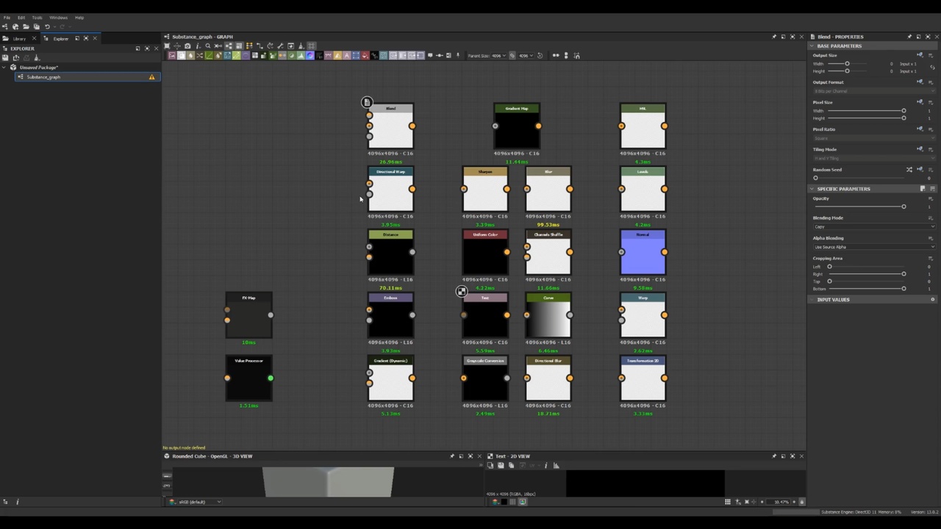Viewport: 941px width, 529px height.
Task: Click the save all packages icon
Action: point(36,26)
